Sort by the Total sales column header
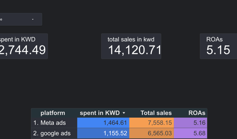Image resolution: width=237 pixels, height=139 pixels. coord(156,113)
